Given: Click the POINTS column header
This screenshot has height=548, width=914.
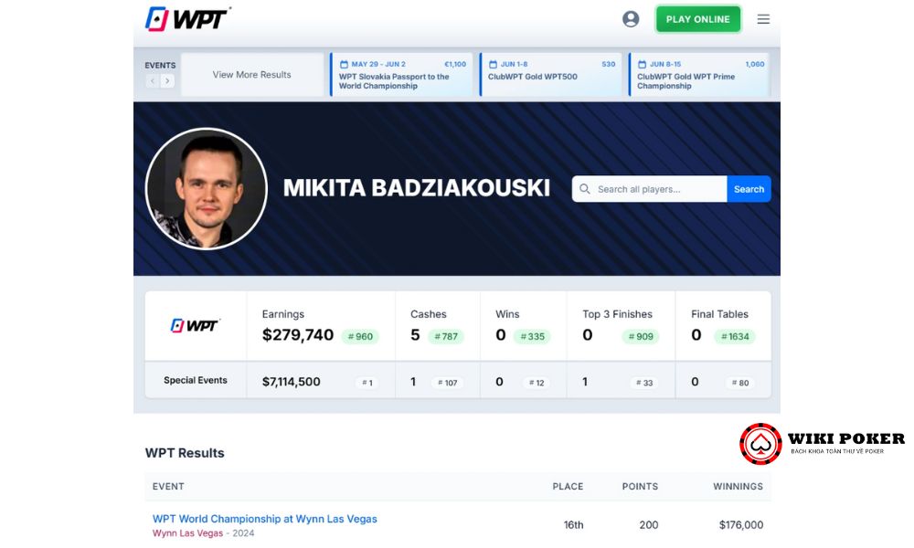Looking at the screenshot, I should [640, 486].
